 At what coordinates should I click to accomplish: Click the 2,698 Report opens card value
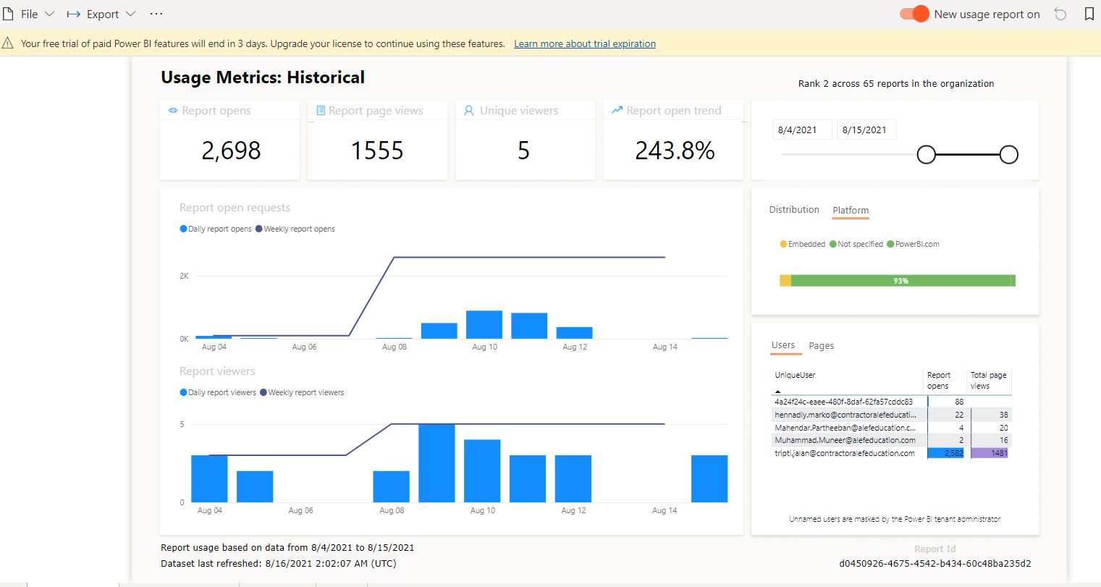[x=231, y=151]
